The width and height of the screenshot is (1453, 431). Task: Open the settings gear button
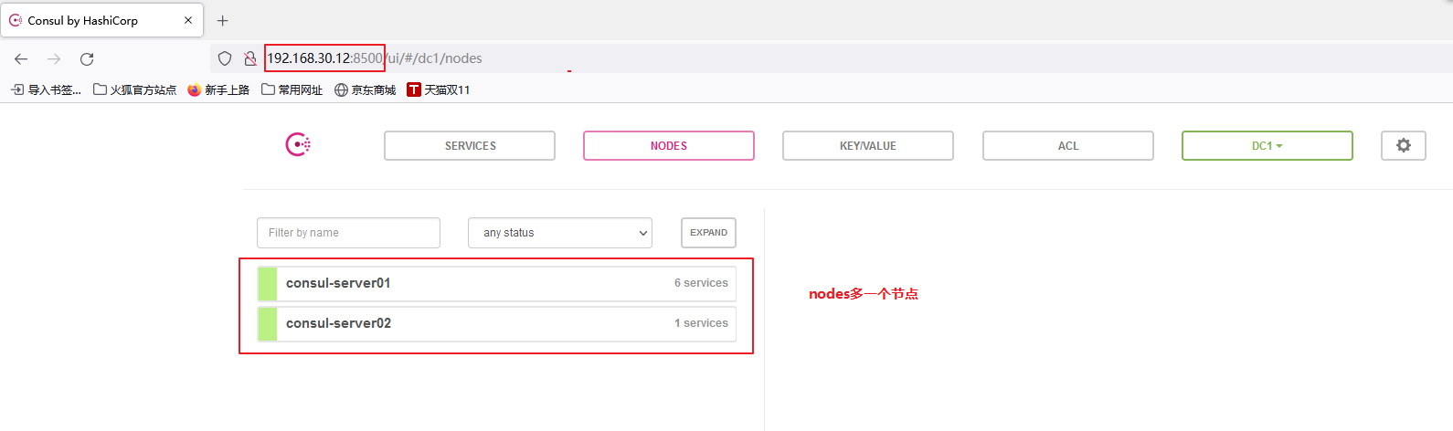pyautogui.click(x=1404, y=145)
